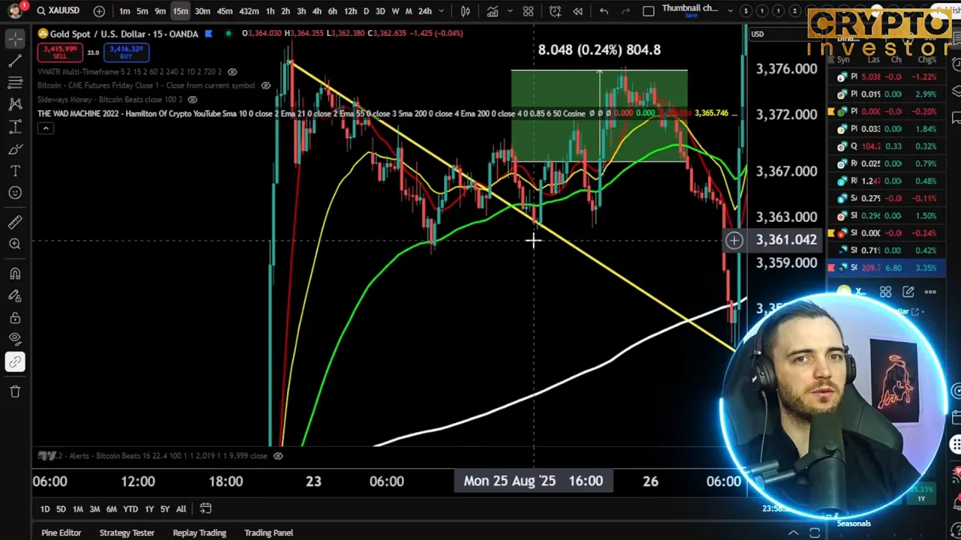961x540 pixels.
Task: Set date range to 1D
Action: pyautogui.click(x=45, y=509)
